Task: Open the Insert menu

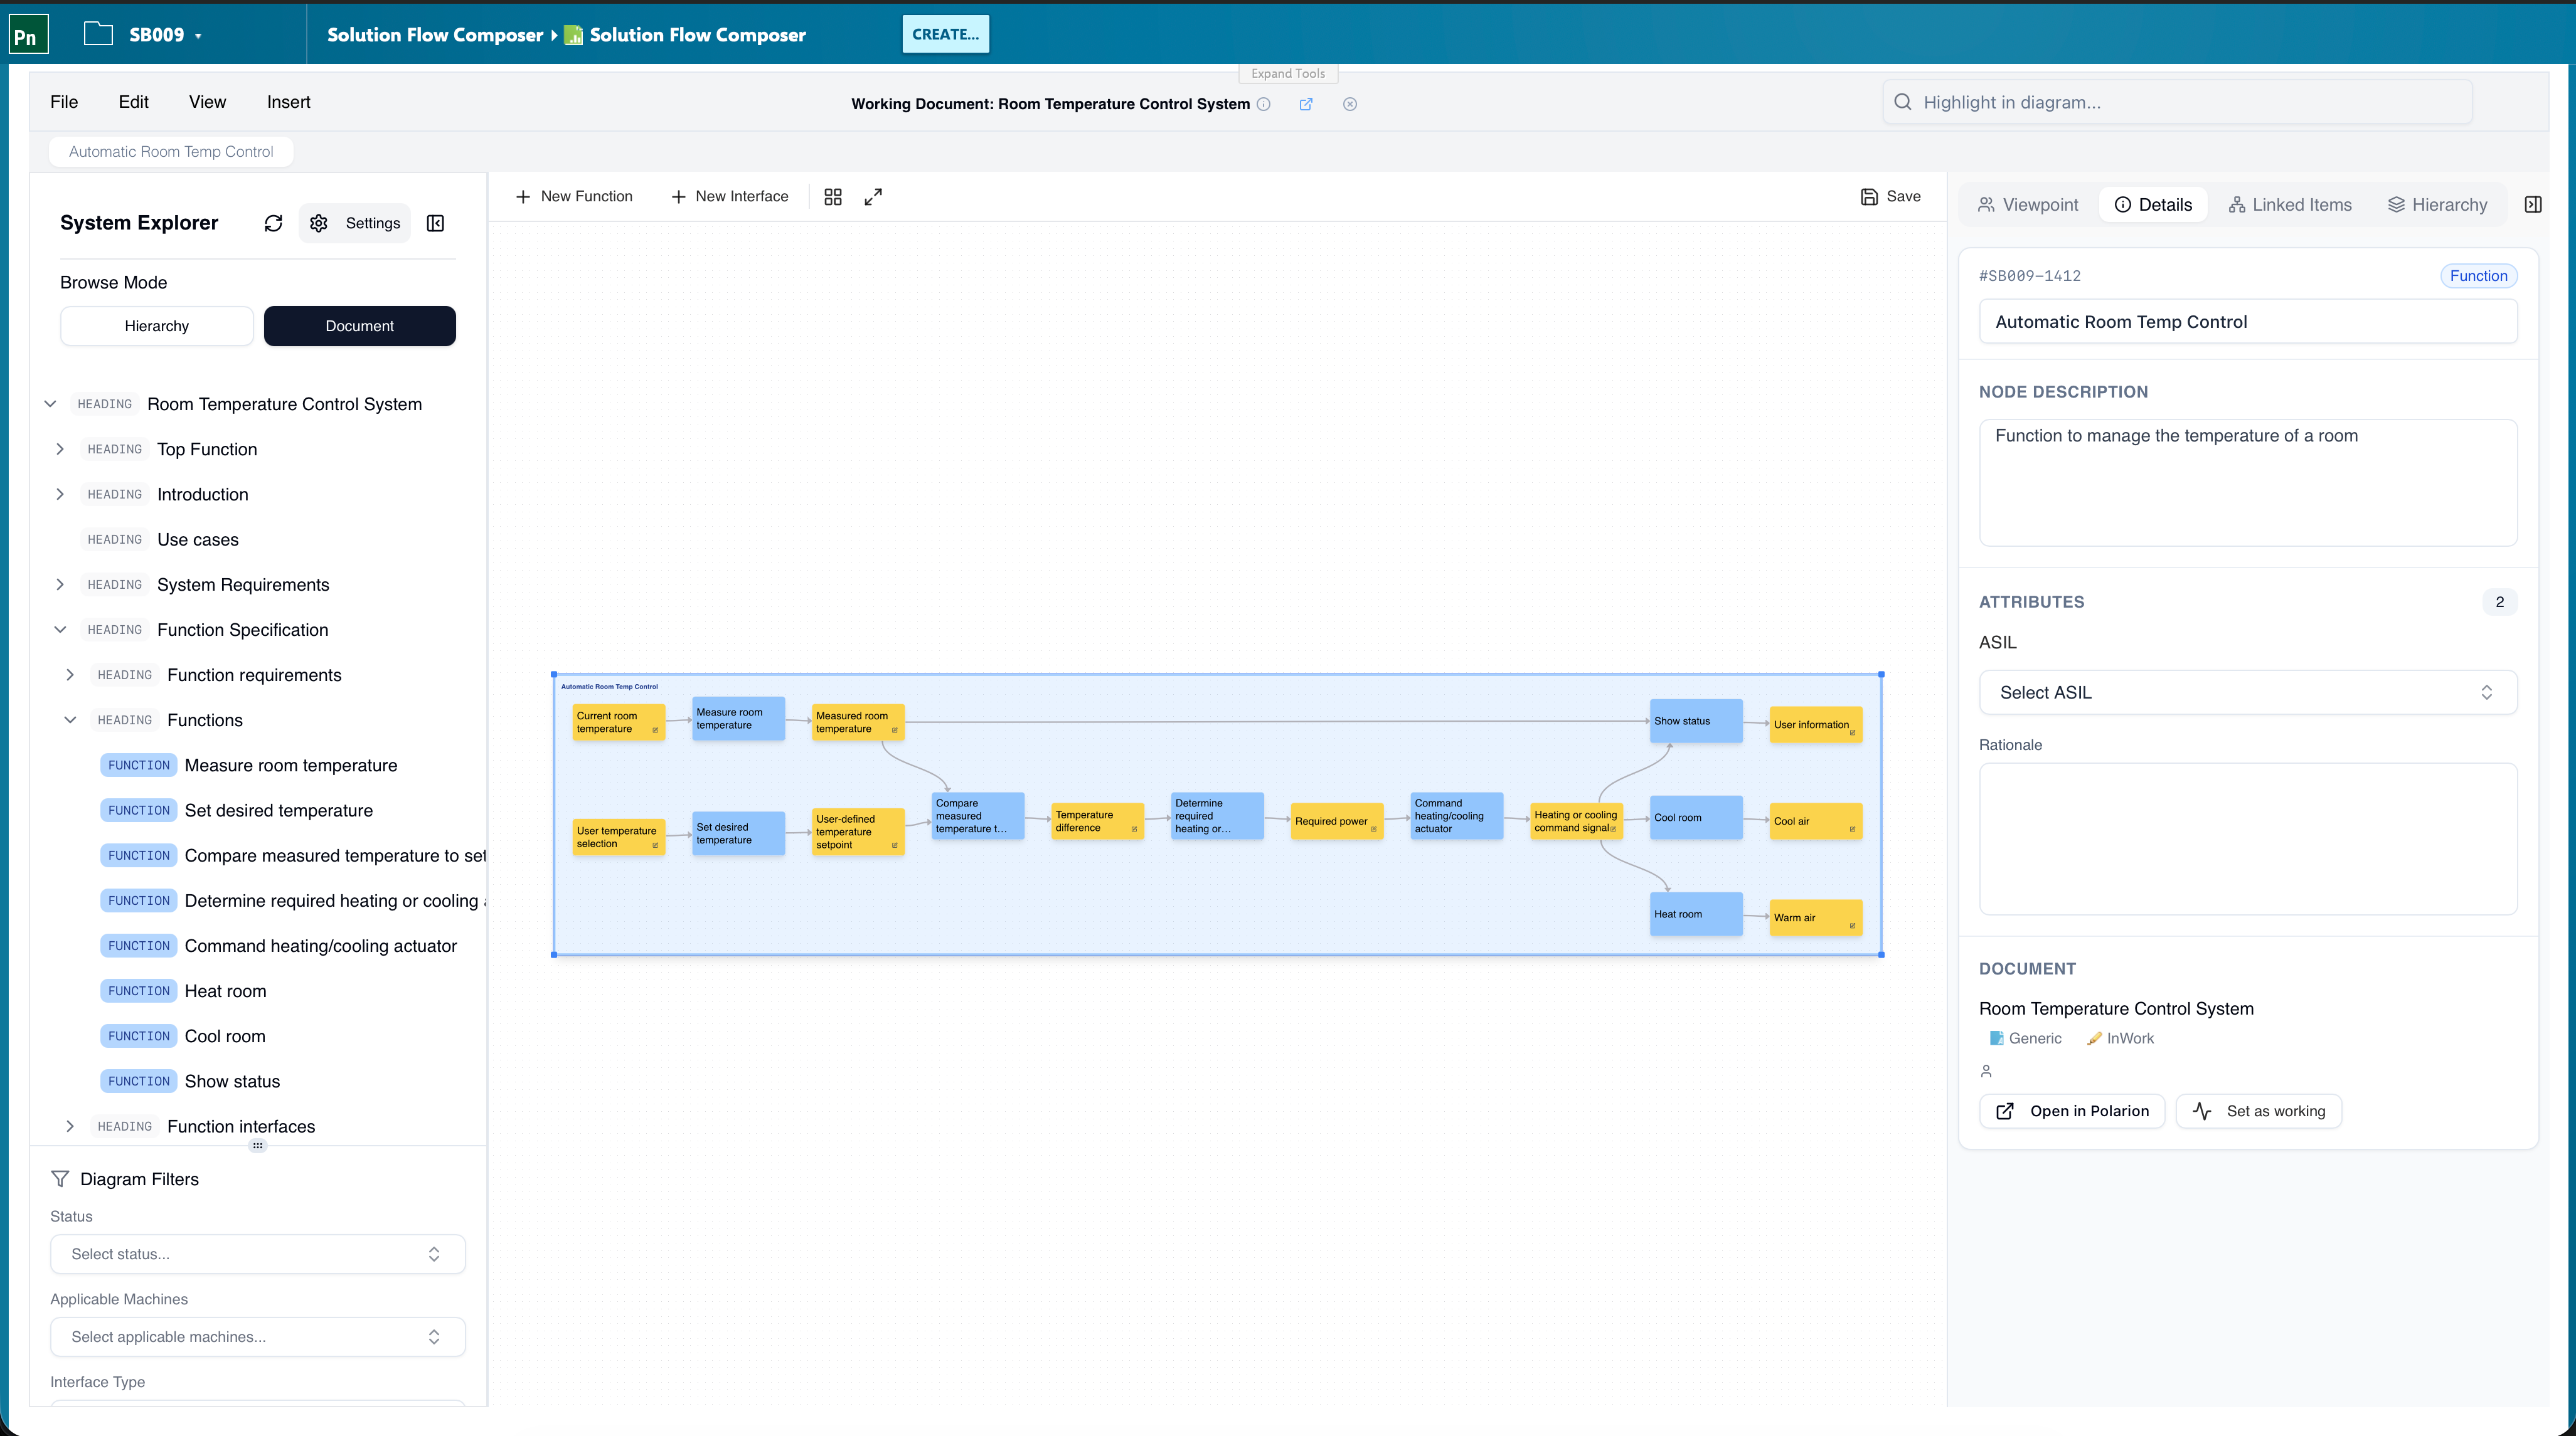Action: (x=288, y=102)
